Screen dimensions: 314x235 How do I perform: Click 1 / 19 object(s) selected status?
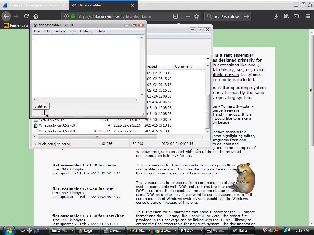51,144
